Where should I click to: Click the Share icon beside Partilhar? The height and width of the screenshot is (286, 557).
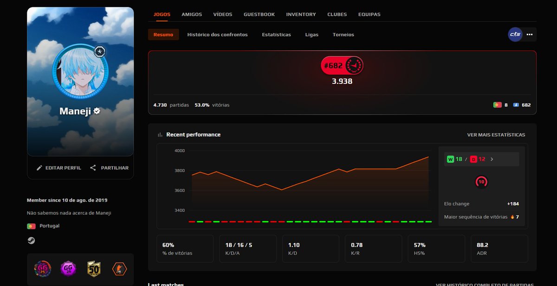93,168
